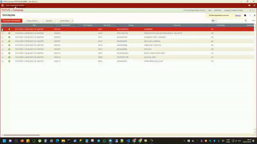Click the Compra Centralizada red button
The width and height of the screenshot is (257, 144).
pos(12,20)
